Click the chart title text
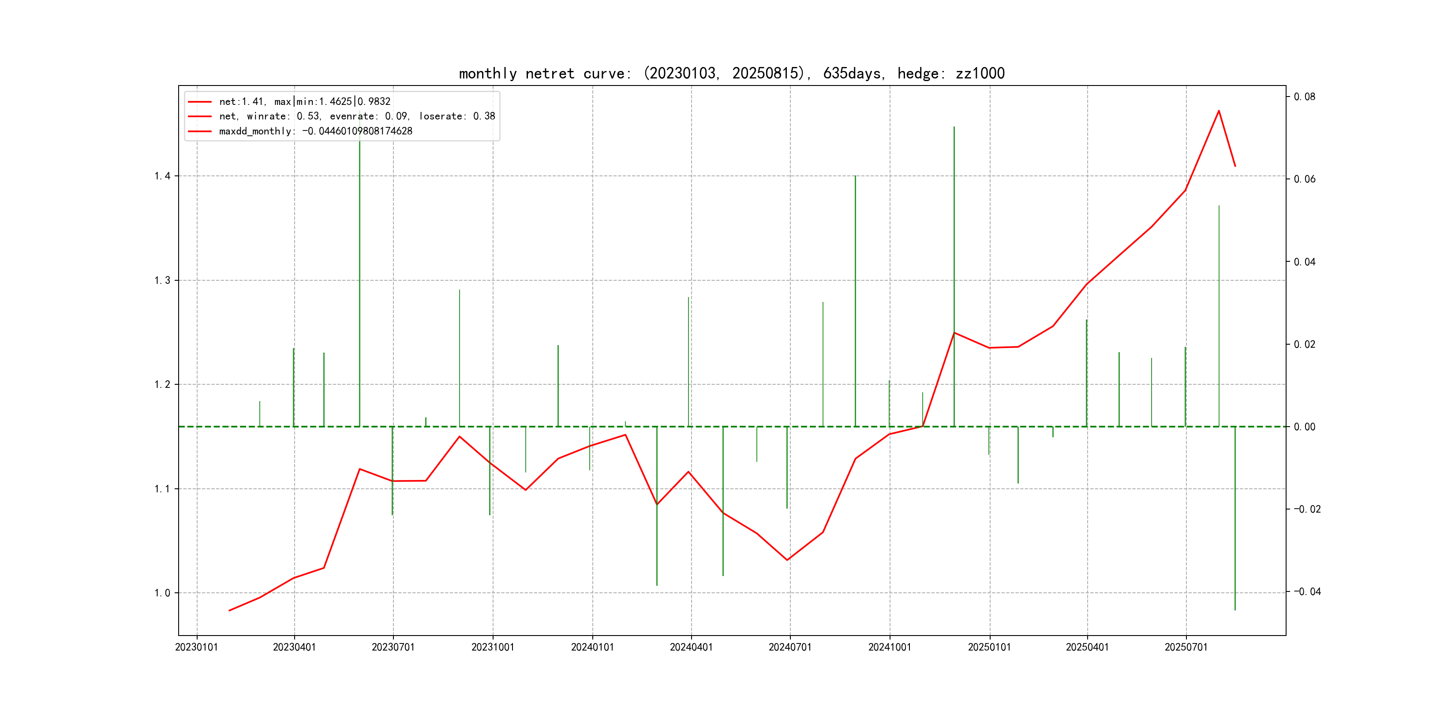The width and height of the screenshot is (1429, 714). 731,73
